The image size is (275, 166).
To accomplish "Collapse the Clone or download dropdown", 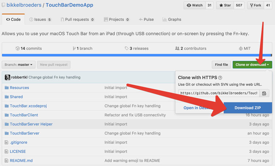I will pos(252,65).
